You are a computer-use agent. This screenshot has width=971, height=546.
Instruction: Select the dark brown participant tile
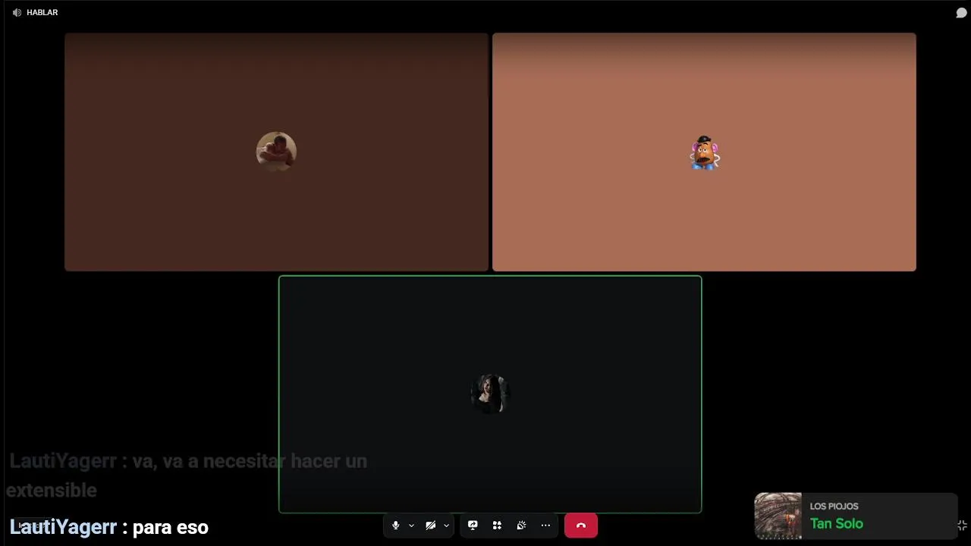pyautogui.click(x=276, y=152)
